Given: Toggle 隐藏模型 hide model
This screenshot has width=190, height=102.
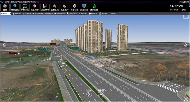Looking at the screenshot, I should click(x=49, y=13).
